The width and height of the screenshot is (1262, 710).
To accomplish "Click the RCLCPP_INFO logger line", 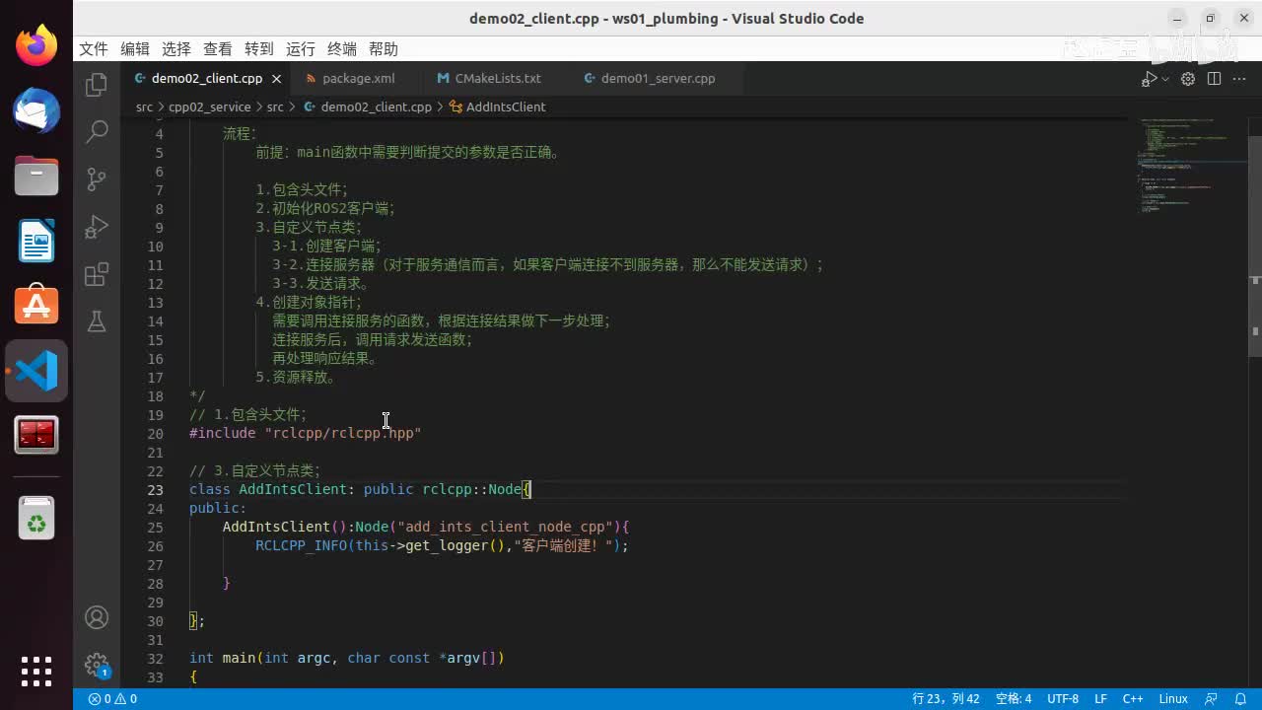I will click(442, 545).
